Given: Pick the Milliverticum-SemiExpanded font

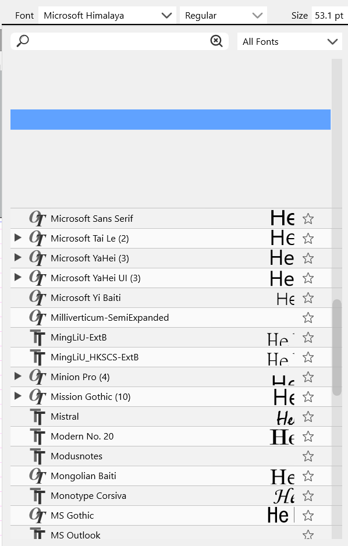Looking at the screenshot, I should click(109, 318).
